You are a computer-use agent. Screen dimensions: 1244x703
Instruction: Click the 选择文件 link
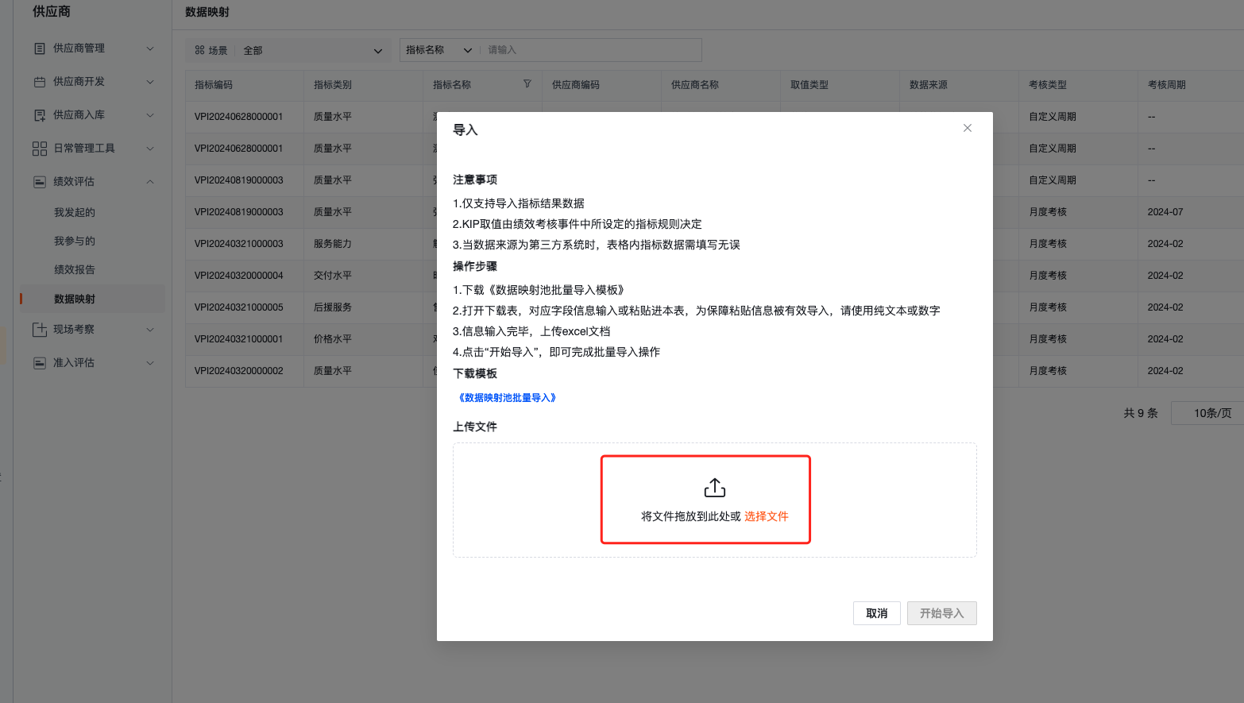(767, 516)
